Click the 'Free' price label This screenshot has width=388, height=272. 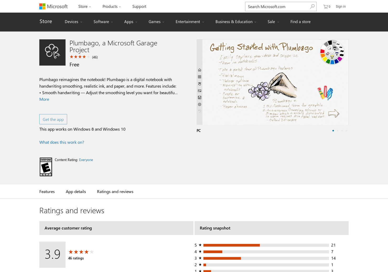[x=74, y=65]
